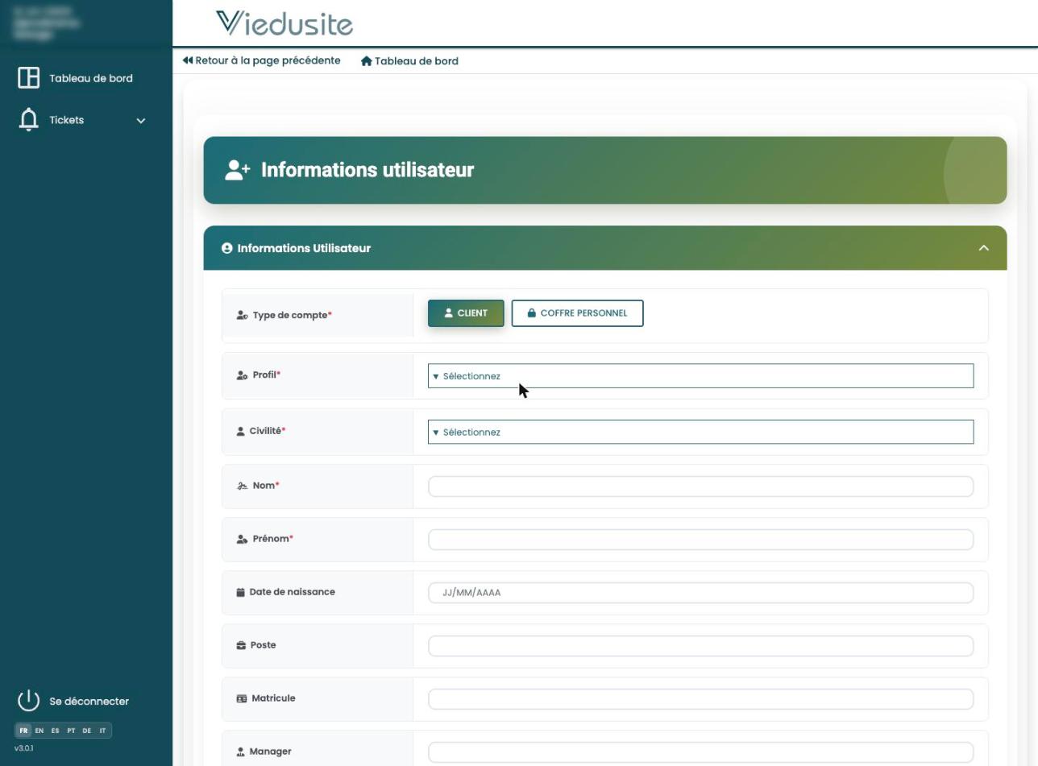The image size is (1038, 766).
Task: Click the Date de naissance calendar icon
Action: pyautogui.click(x=240, y=592)
